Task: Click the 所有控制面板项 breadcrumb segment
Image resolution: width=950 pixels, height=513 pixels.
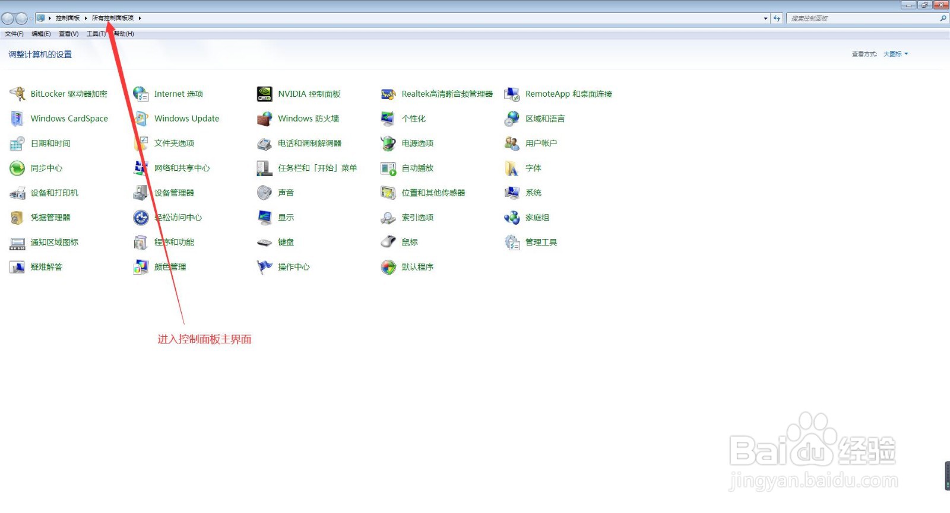Action: (113, 18)
